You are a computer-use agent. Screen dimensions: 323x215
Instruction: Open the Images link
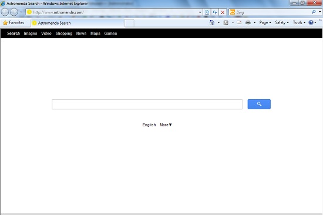[31, 33]
